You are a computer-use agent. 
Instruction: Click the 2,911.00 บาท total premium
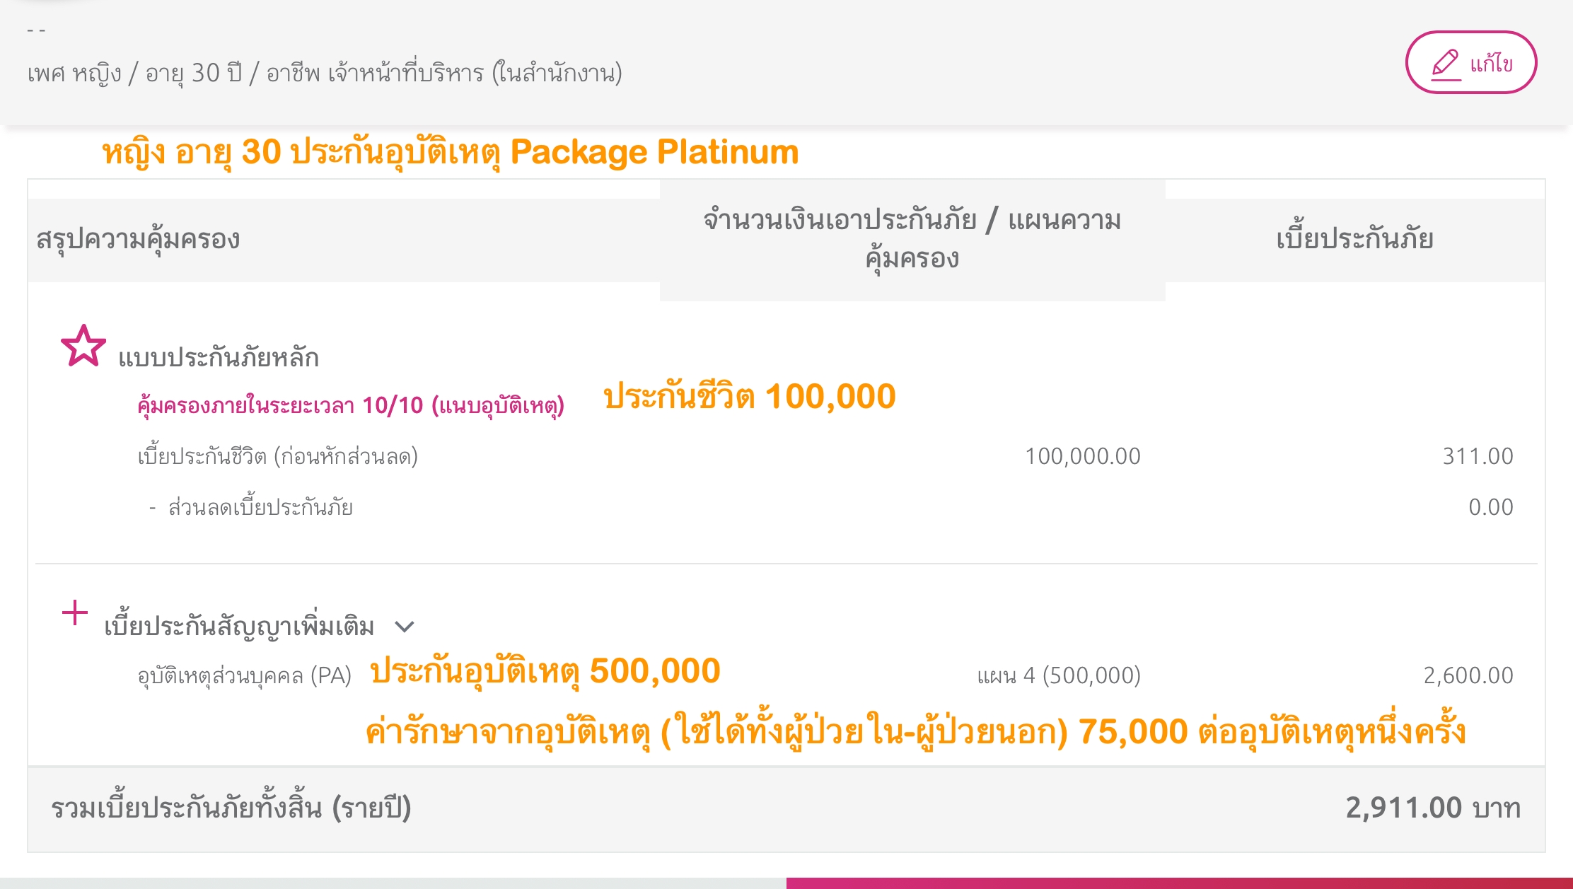pos(1432,808)
